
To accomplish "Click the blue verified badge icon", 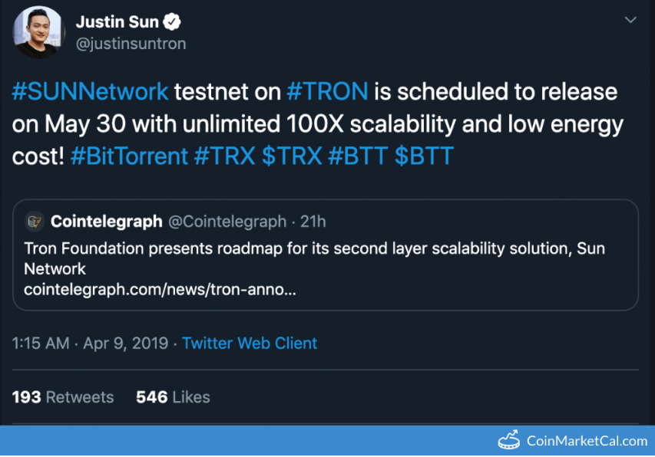I will click(172, 21).
